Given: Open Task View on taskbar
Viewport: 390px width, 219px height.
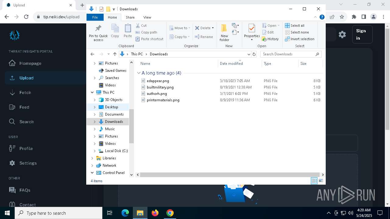Looking at the screenshot, I should pos(110,213).
